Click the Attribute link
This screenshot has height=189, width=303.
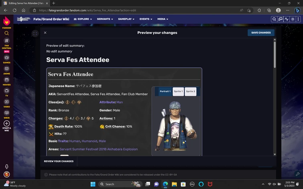point(107,102)
